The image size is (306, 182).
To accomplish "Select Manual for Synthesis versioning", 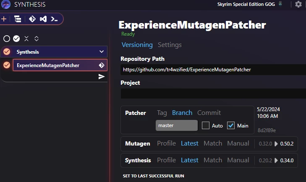I will coord(238,160).
